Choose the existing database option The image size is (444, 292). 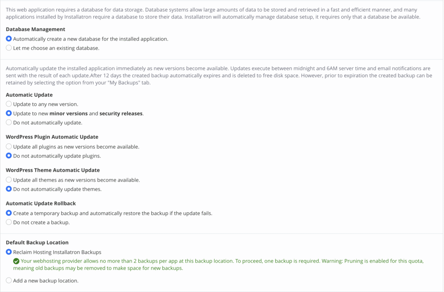pyautogui.click(x=9, y=48)
